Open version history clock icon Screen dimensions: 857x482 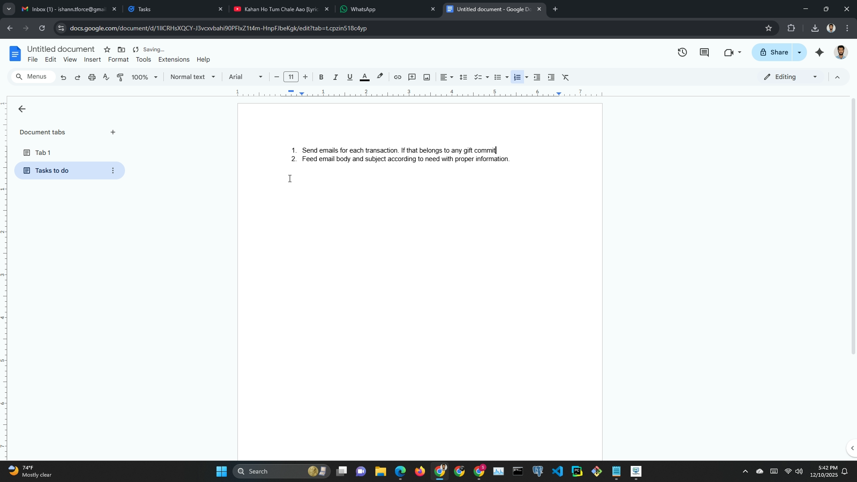click(682, 52)
